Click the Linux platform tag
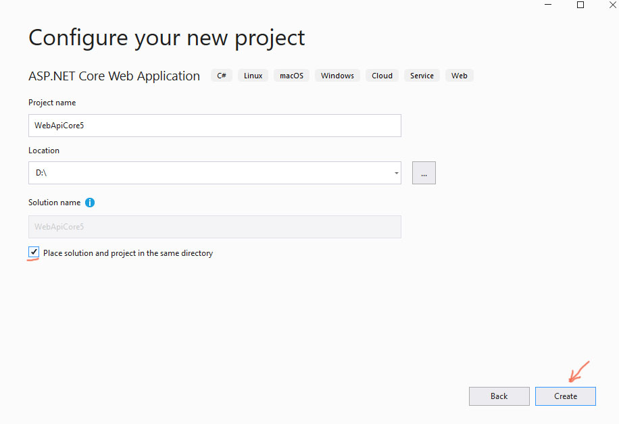The height and width of the screenshot is (424, 619). (x=253, y=76)
